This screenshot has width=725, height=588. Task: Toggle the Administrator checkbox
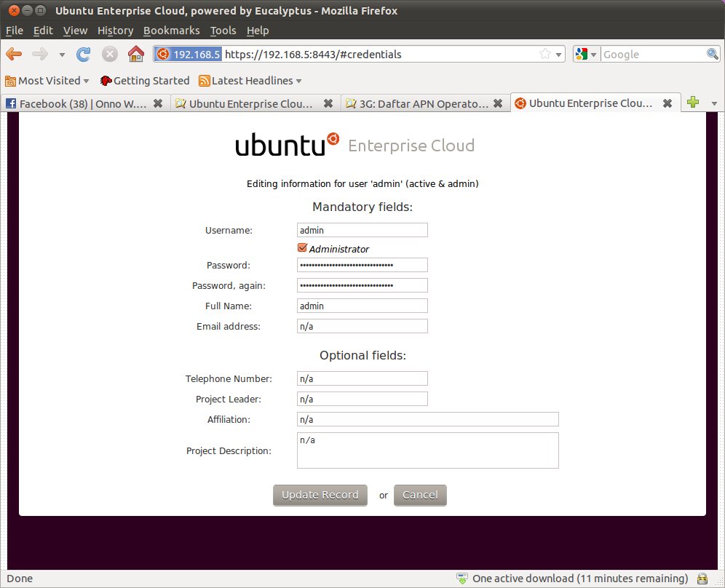tap(303, 248)
